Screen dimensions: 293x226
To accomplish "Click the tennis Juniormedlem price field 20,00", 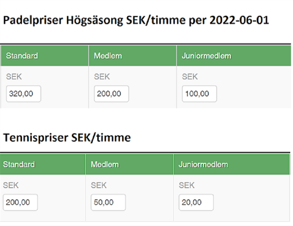I will [x=196, y=203].
